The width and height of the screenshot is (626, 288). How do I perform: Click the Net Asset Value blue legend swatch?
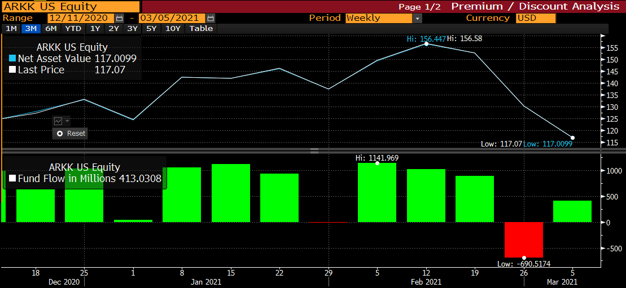(x=12, y=59)
